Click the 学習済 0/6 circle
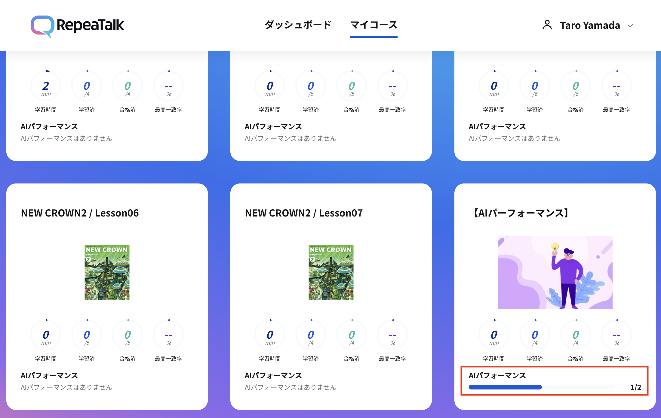The width and height of the screenshot is (661, 418). (x=535, y=86)
